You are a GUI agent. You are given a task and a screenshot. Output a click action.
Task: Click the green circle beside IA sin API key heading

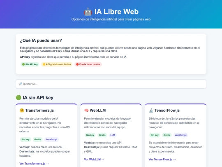point(18,98)
